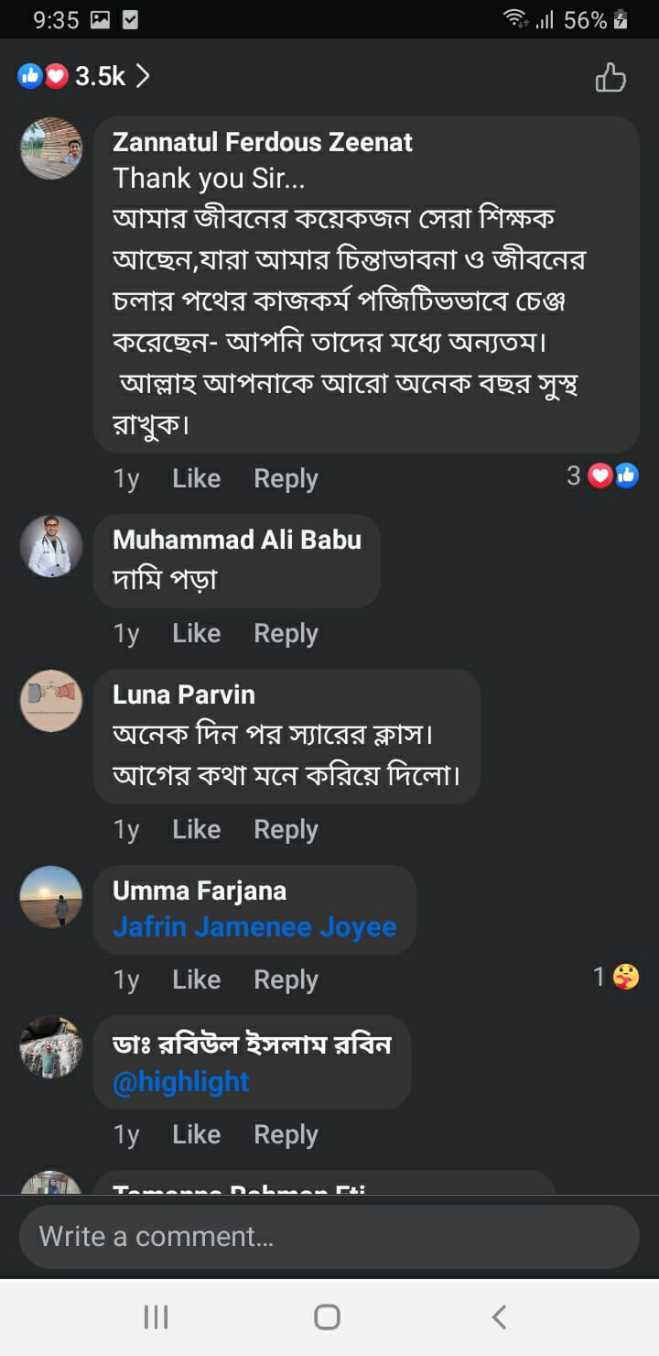Focus the Write a comment field
The width and height of the screenshot is (659, 1356).
coord(329,1237)
